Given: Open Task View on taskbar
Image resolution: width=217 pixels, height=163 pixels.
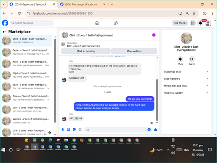Looking at the screenshot, I should tap(18, 150).
